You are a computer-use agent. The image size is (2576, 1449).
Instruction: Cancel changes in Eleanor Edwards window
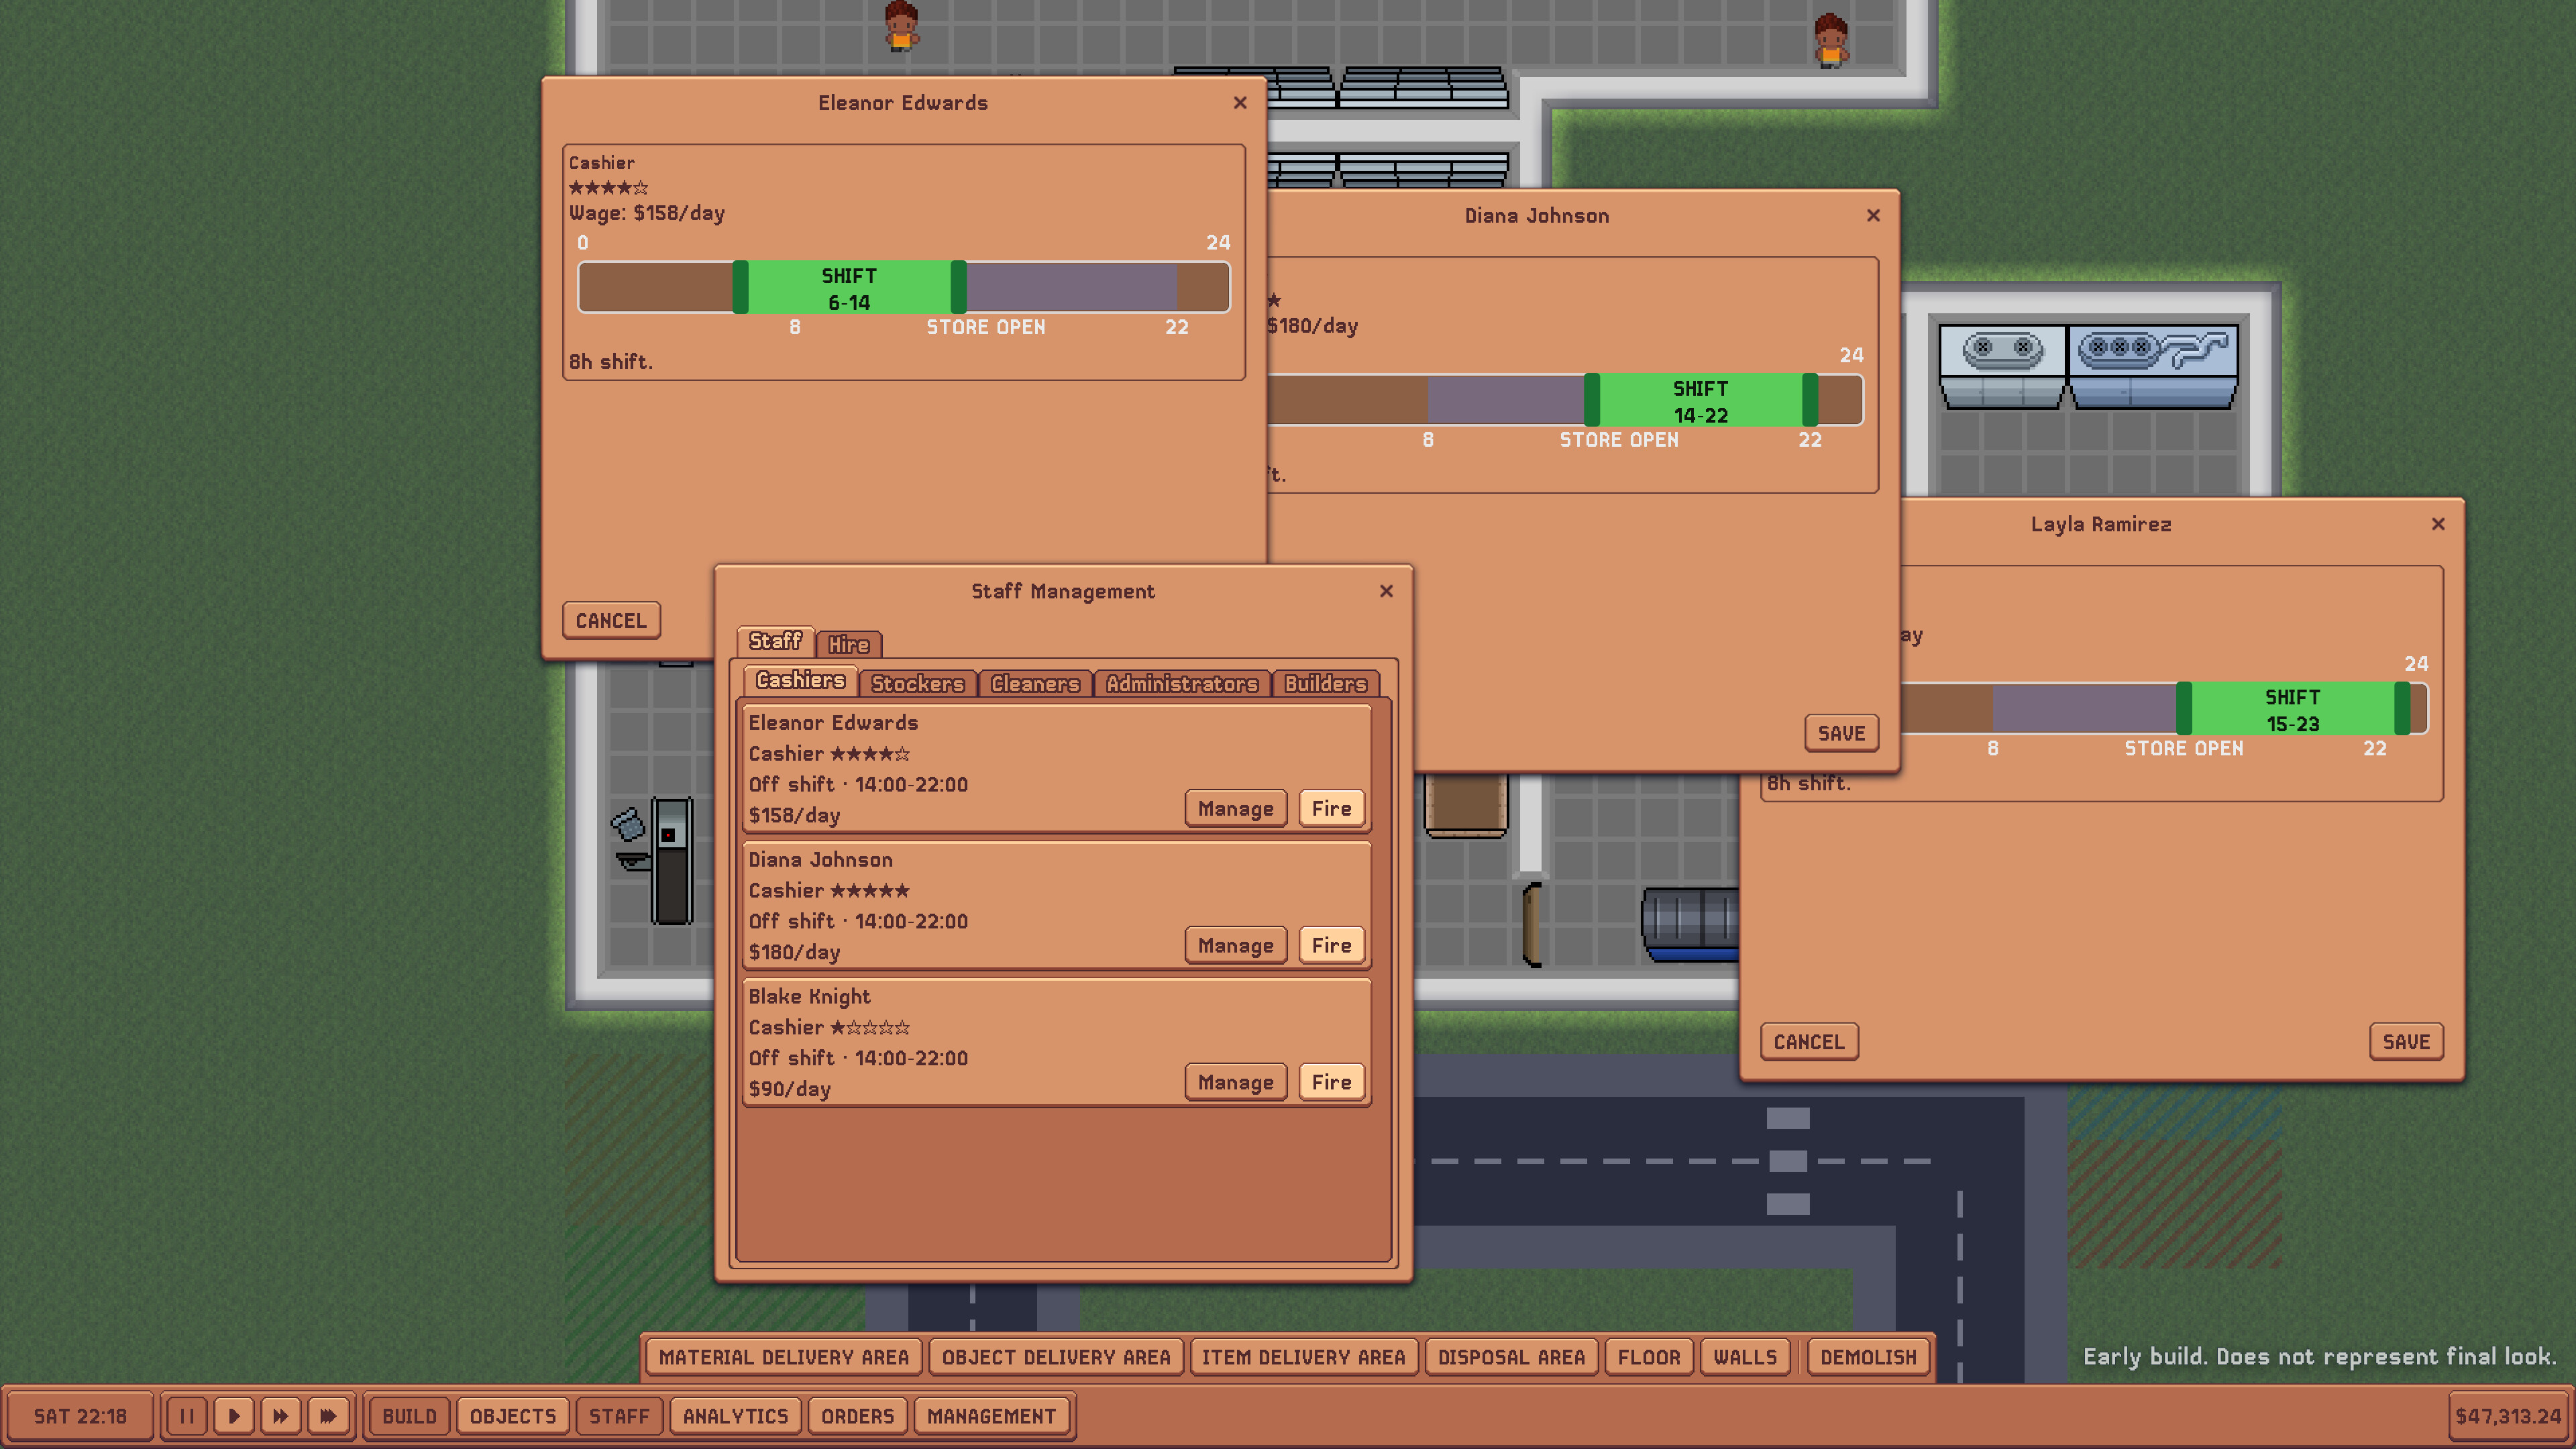611,620
